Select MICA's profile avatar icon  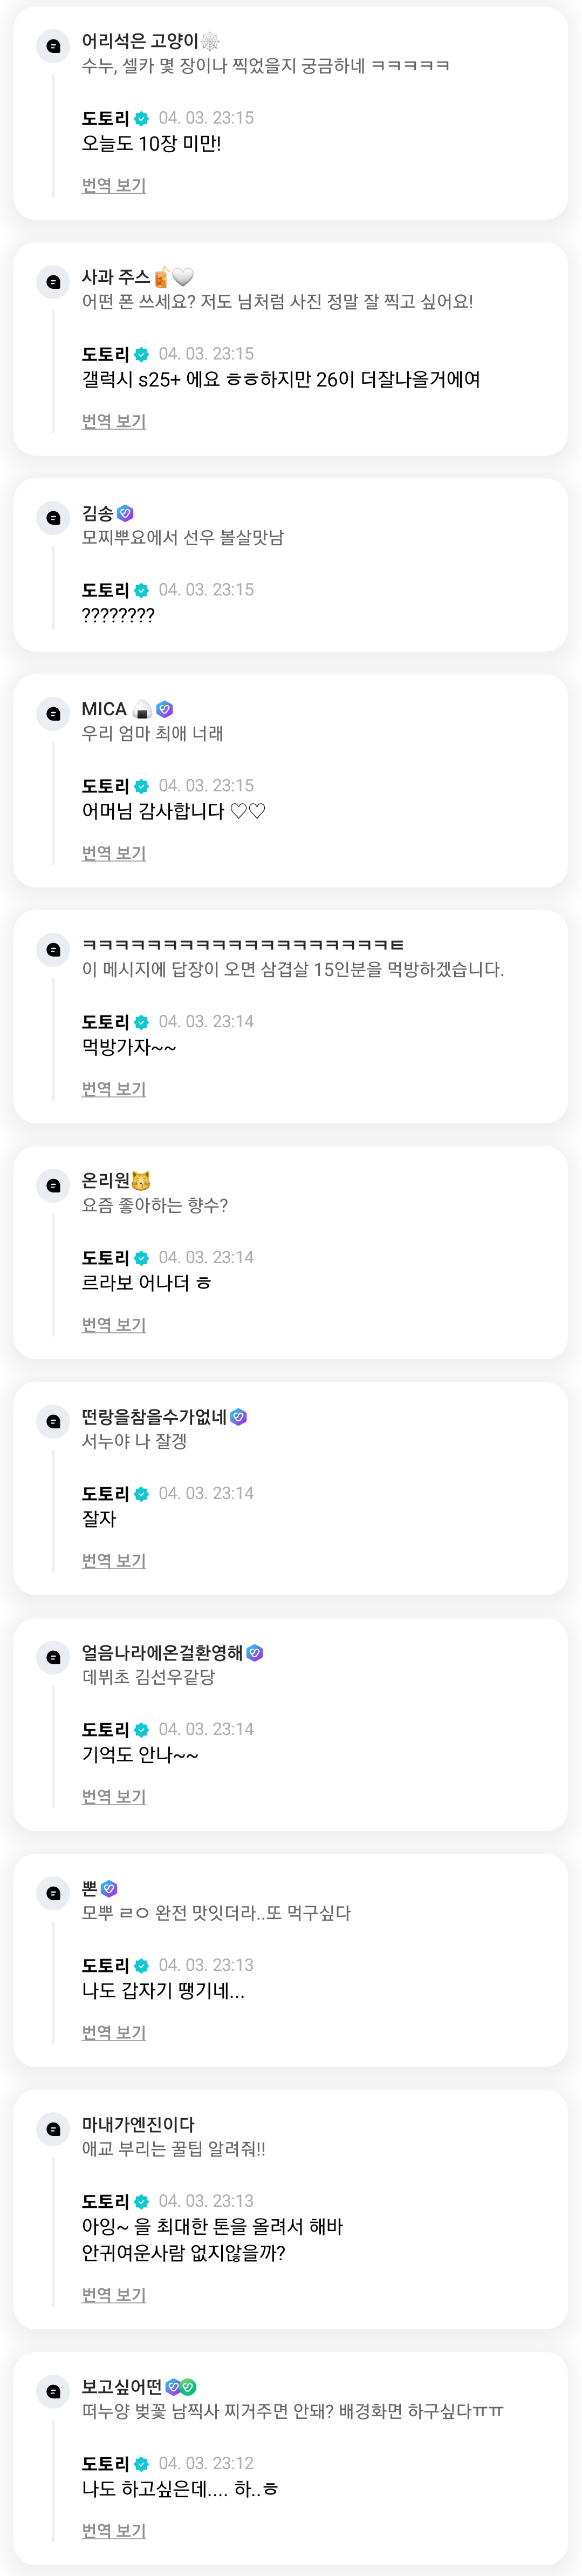(53, 713)
